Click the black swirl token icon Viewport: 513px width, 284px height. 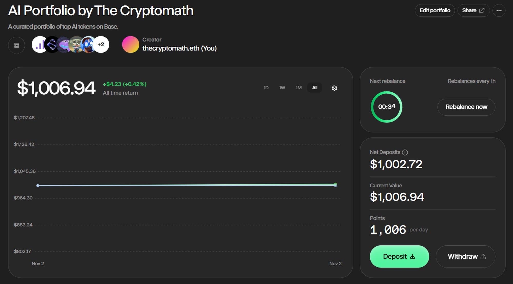[51, 45]
